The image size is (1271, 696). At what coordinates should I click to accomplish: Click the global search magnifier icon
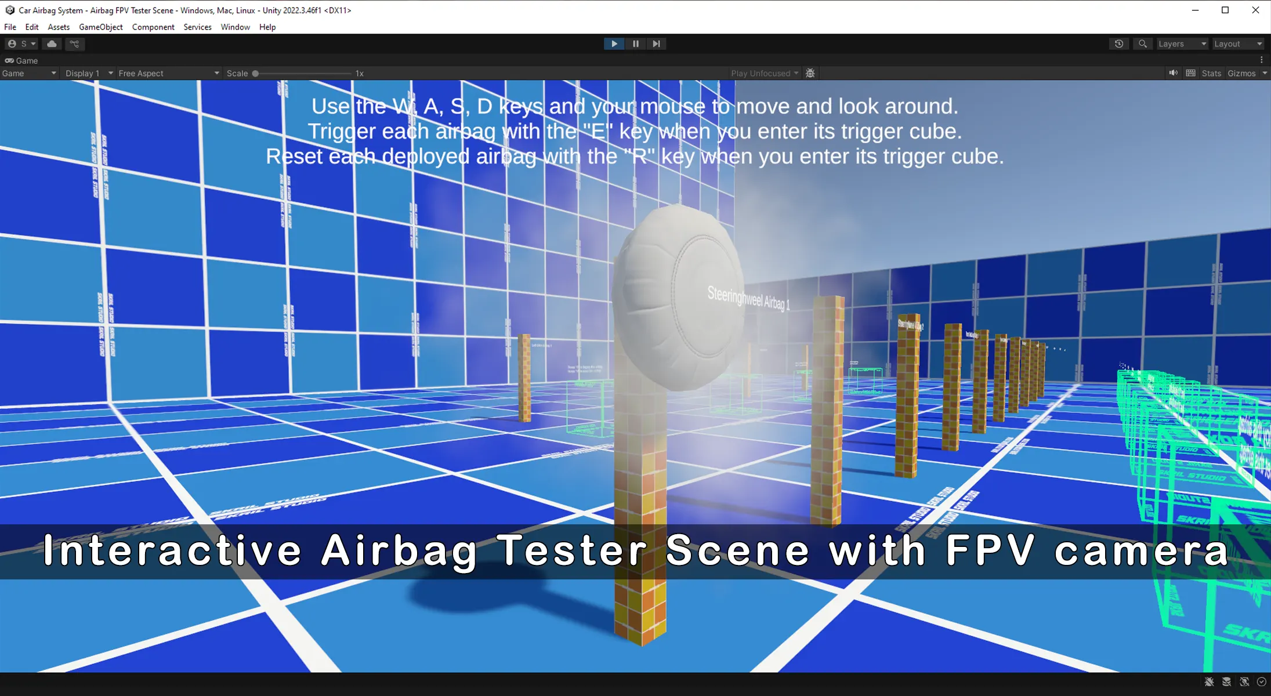(x=1142, y=44)
